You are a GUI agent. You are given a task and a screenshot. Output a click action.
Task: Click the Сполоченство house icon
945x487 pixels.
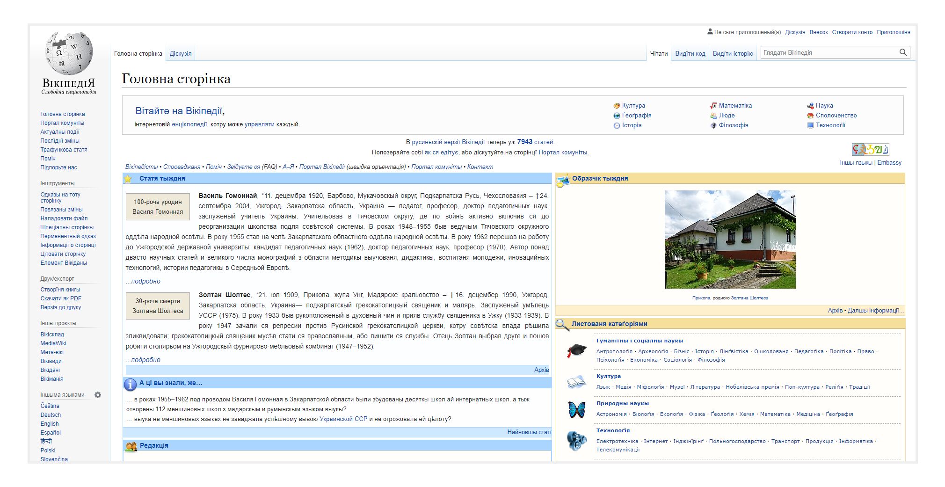(810, 116)
